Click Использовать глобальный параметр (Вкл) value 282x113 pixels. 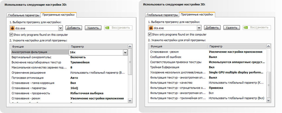[237, 98]
